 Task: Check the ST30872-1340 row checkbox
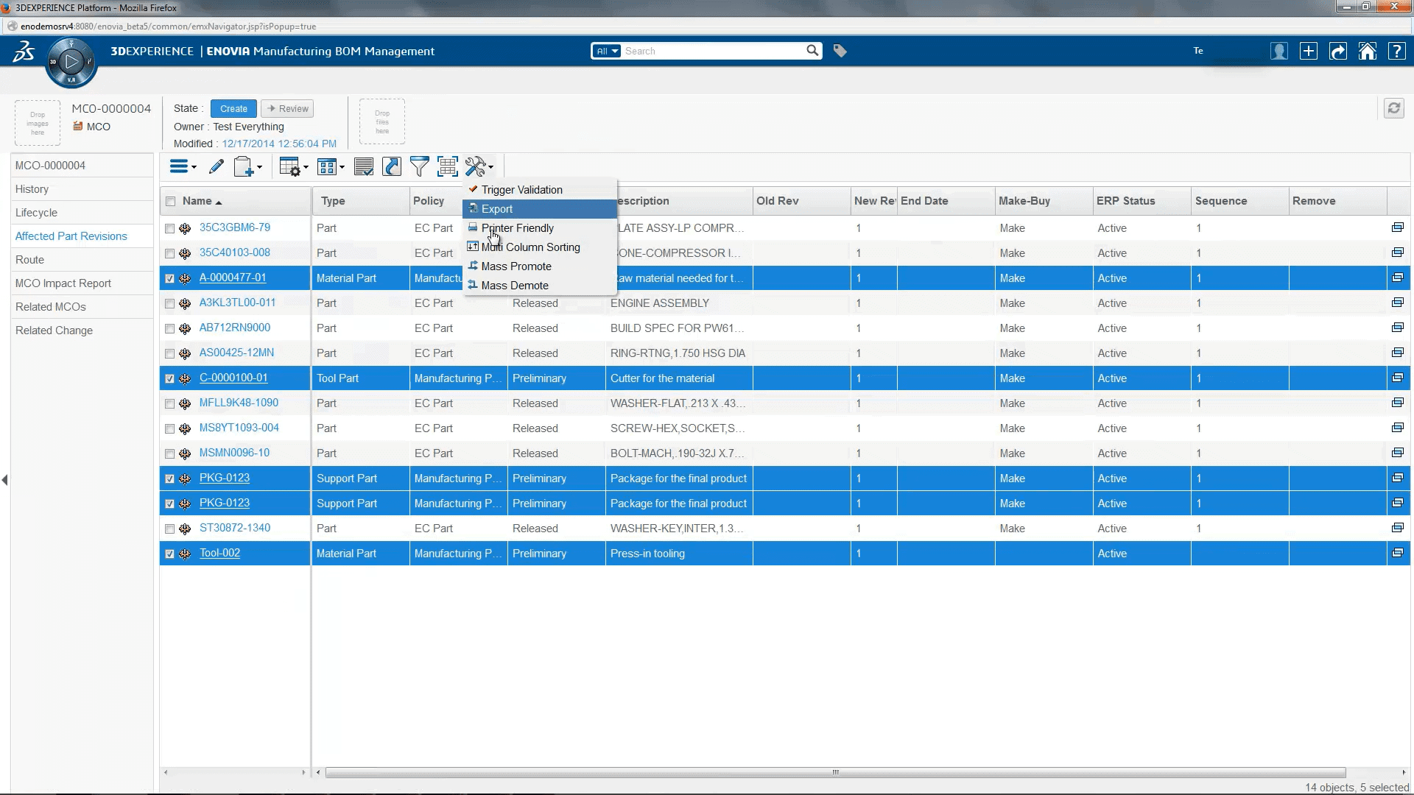click(x=170, y=529)
